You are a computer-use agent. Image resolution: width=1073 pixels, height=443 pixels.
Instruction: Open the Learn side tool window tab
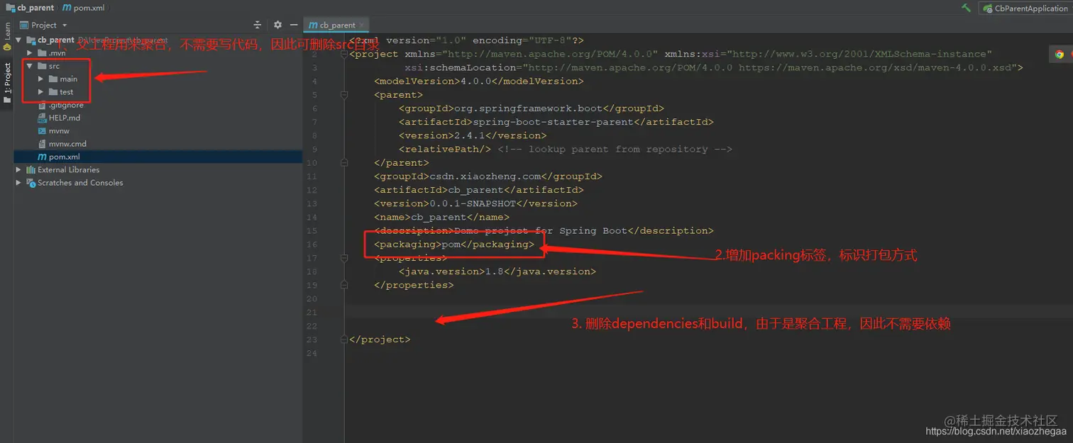click(x=7, y=36)
